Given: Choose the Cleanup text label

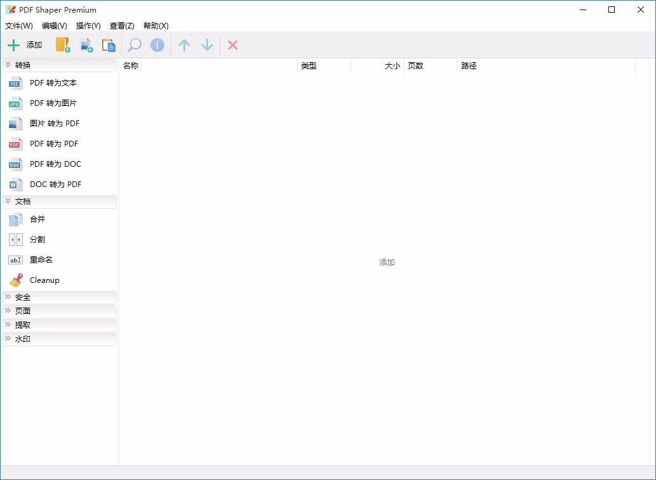Looking at the screenshot, I should pos(44,280).
